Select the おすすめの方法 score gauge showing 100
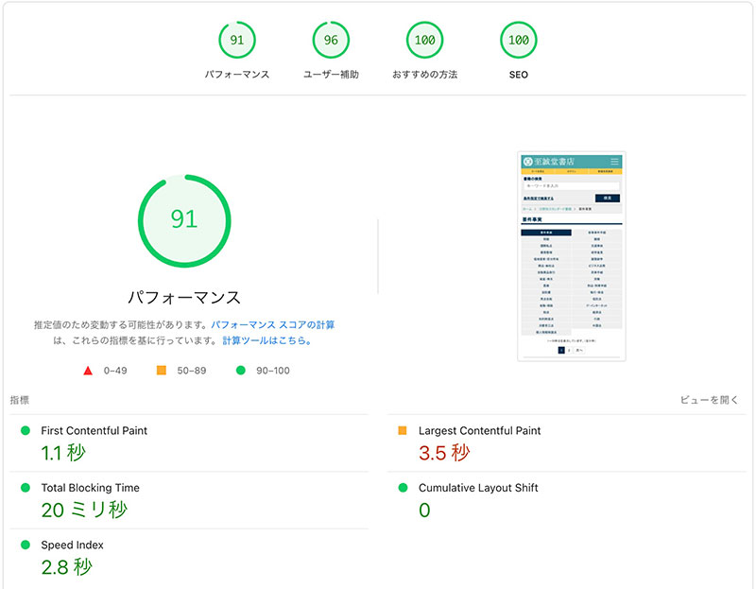Screen dimensions: 756x589 (x=424, y=40)
